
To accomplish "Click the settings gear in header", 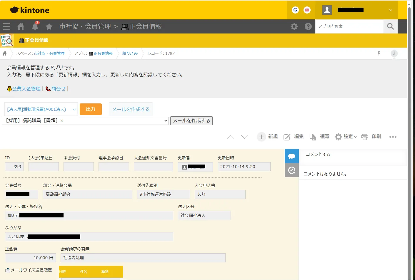I will [294, 26].
